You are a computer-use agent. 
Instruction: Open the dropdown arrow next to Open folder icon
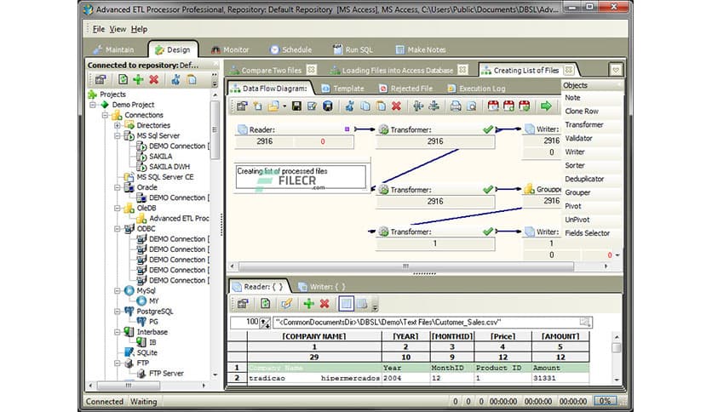pos(284,106)
